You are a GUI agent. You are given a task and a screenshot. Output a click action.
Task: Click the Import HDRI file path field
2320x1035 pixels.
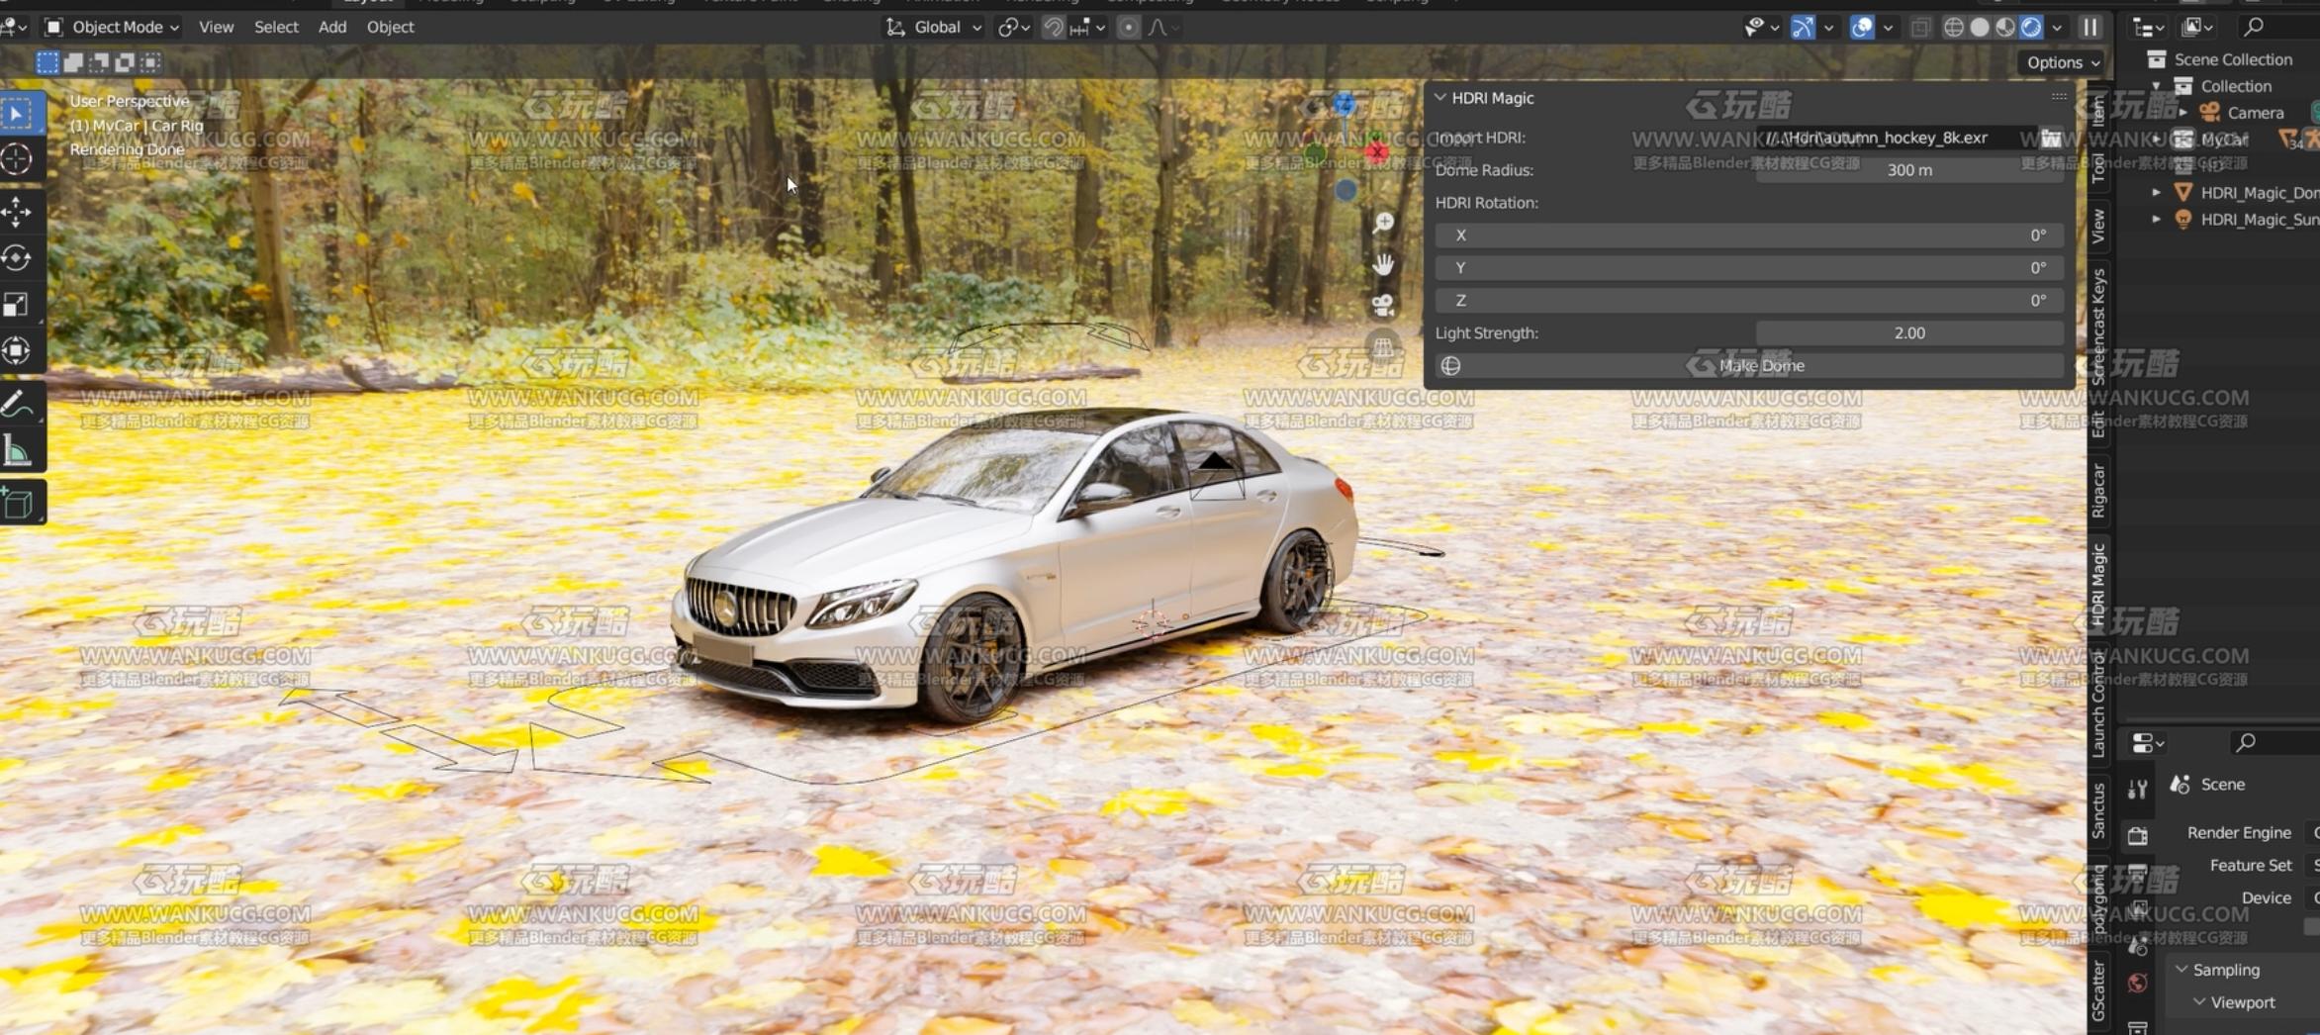pyautogui.click(x=1895, y=138)
